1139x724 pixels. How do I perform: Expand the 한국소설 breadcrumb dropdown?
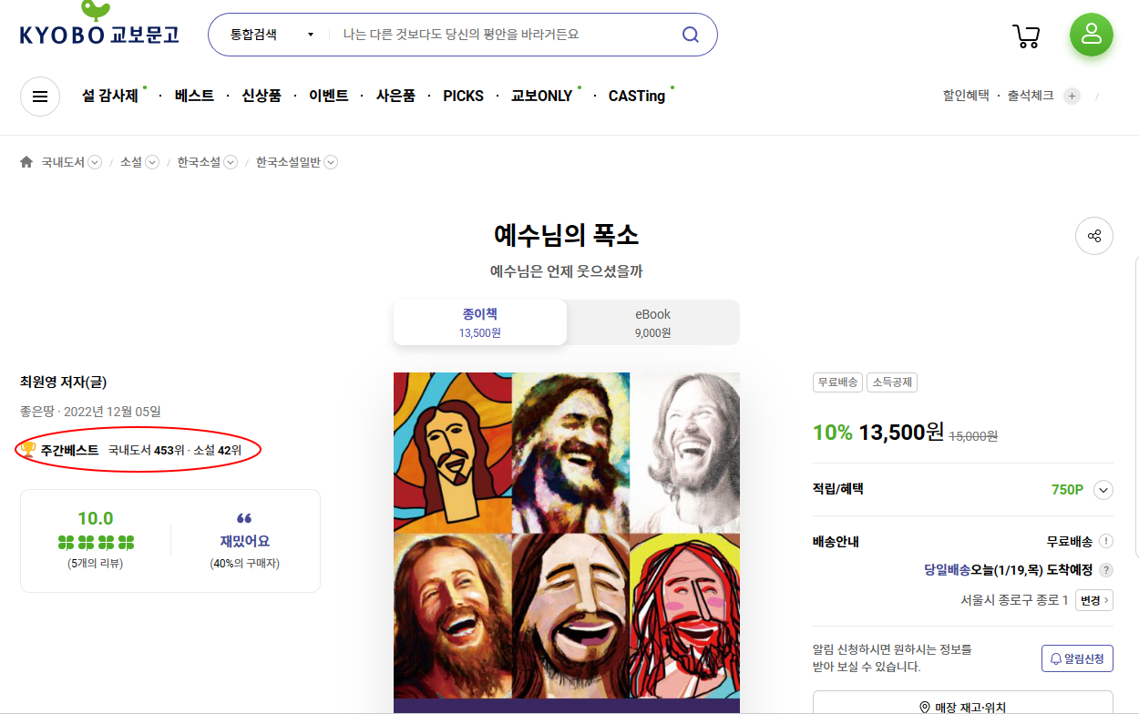click(x=231, y=162)
